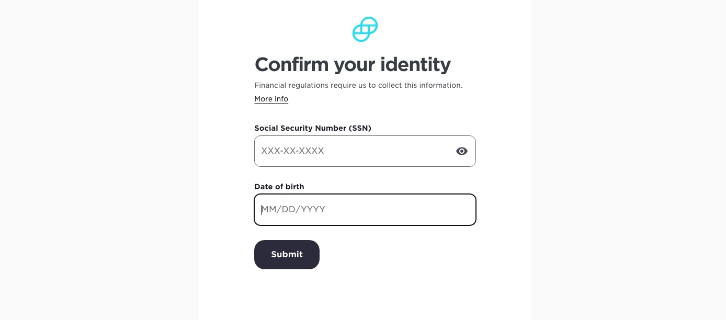Show the hidden SSN digits
Viewport: 726px width, 320px height.
coord(461,151)
